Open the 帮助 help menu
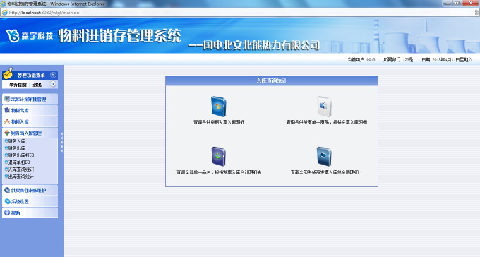This screenshot has width=480, height=257. [30, 213]
